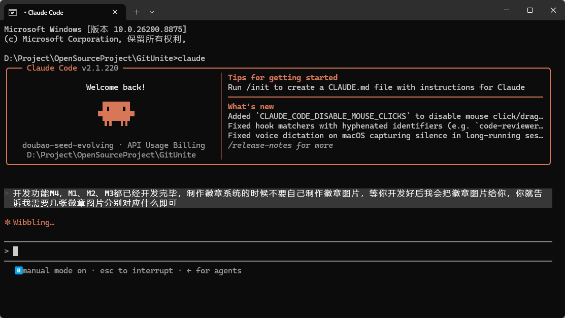Open a new terminal tab

[x=137, y=12]
